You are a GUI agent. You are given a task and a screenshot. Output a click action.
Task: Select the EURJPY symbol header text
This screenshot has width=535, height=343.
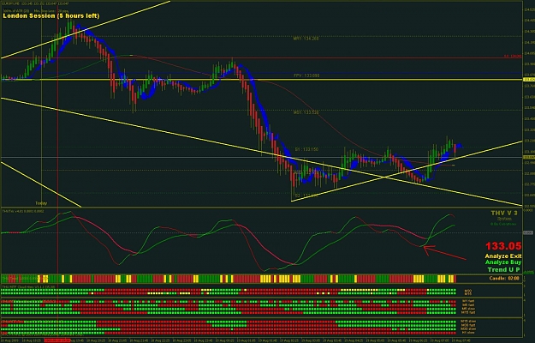tap(35, 3)
